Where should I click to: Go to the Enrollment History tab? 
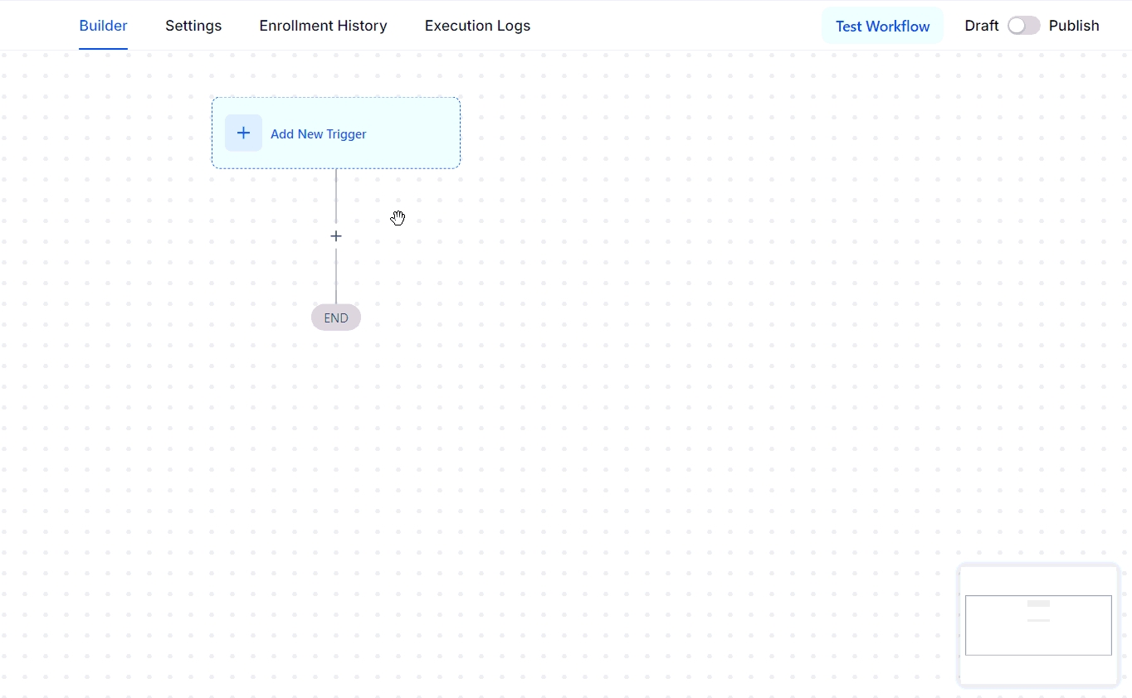[x=323, y=26]
